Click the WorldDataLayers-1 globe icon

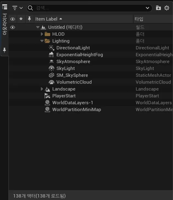pyautogui.click(x=47, y=103)
